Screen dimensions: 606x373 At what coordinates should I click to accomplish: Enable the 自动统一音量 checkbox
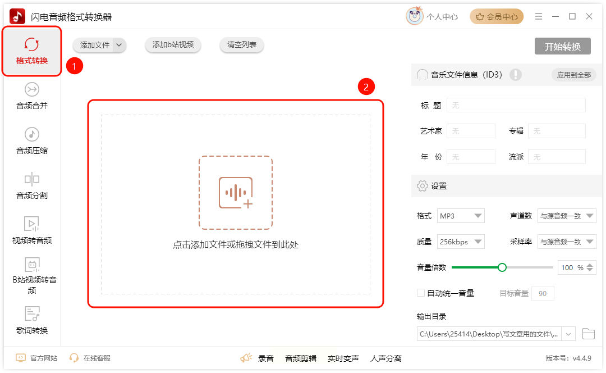point(420,293)
